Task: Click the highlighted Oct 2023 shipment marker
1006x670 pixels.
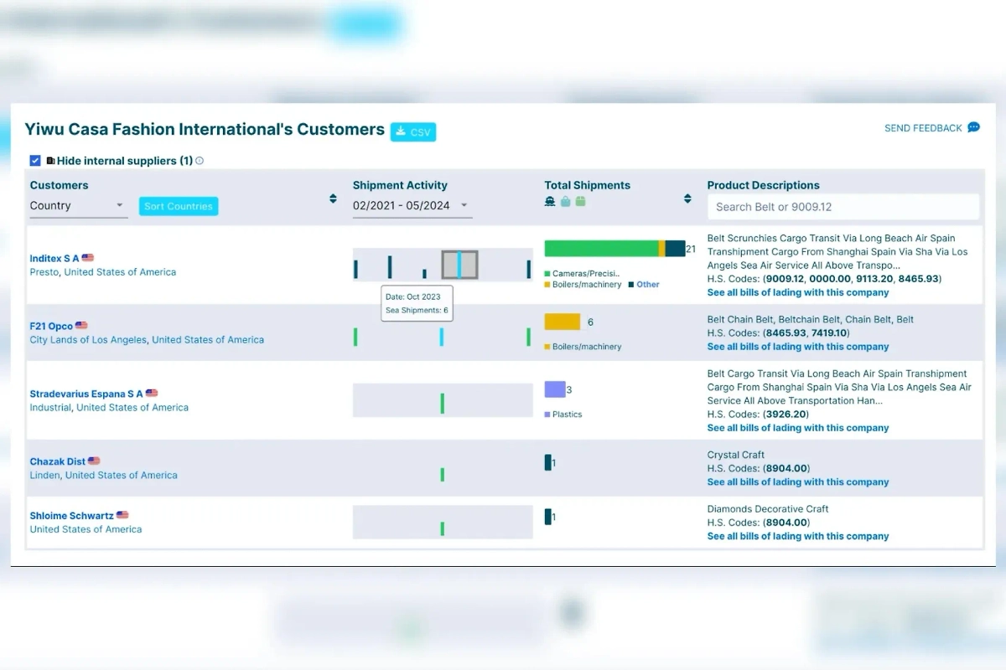Action: click(x=459, y=265)
